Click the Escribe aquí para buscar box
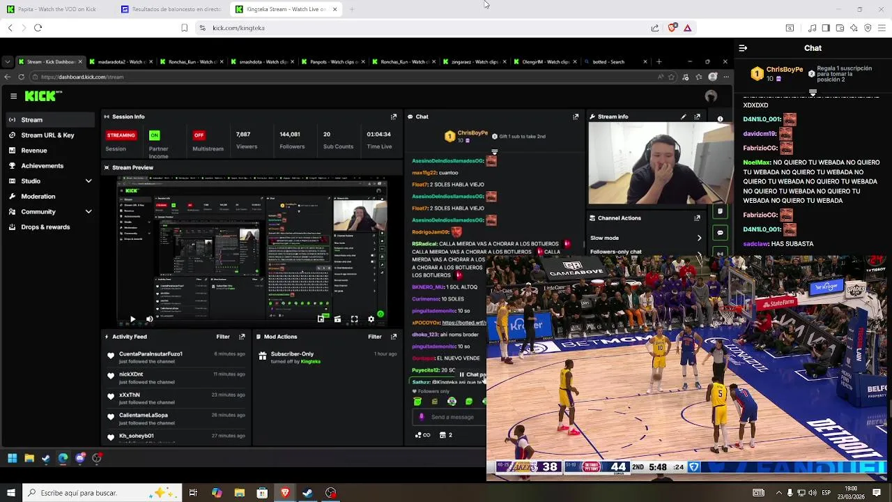Image resolution: width=892 pixels, height=502 pixels. (102, 493)
